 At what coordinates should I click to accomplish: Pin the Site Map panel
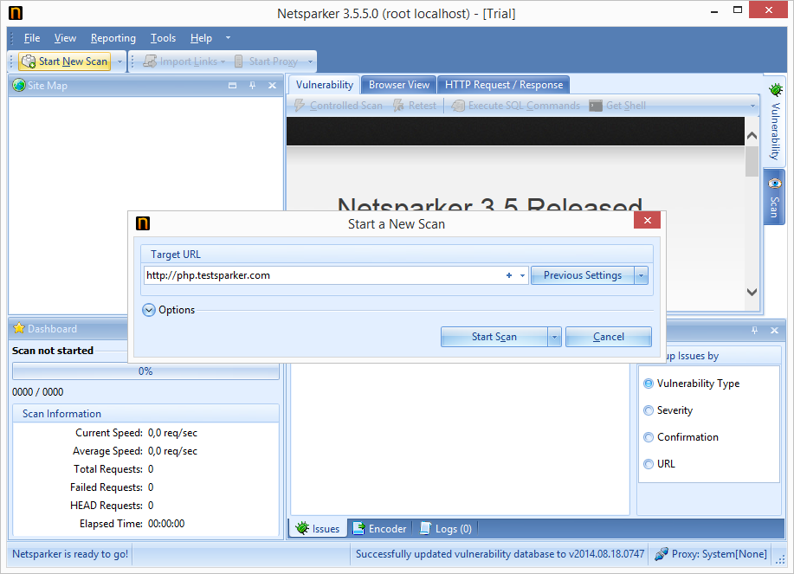pyautogui.click(x=252, y=86)
